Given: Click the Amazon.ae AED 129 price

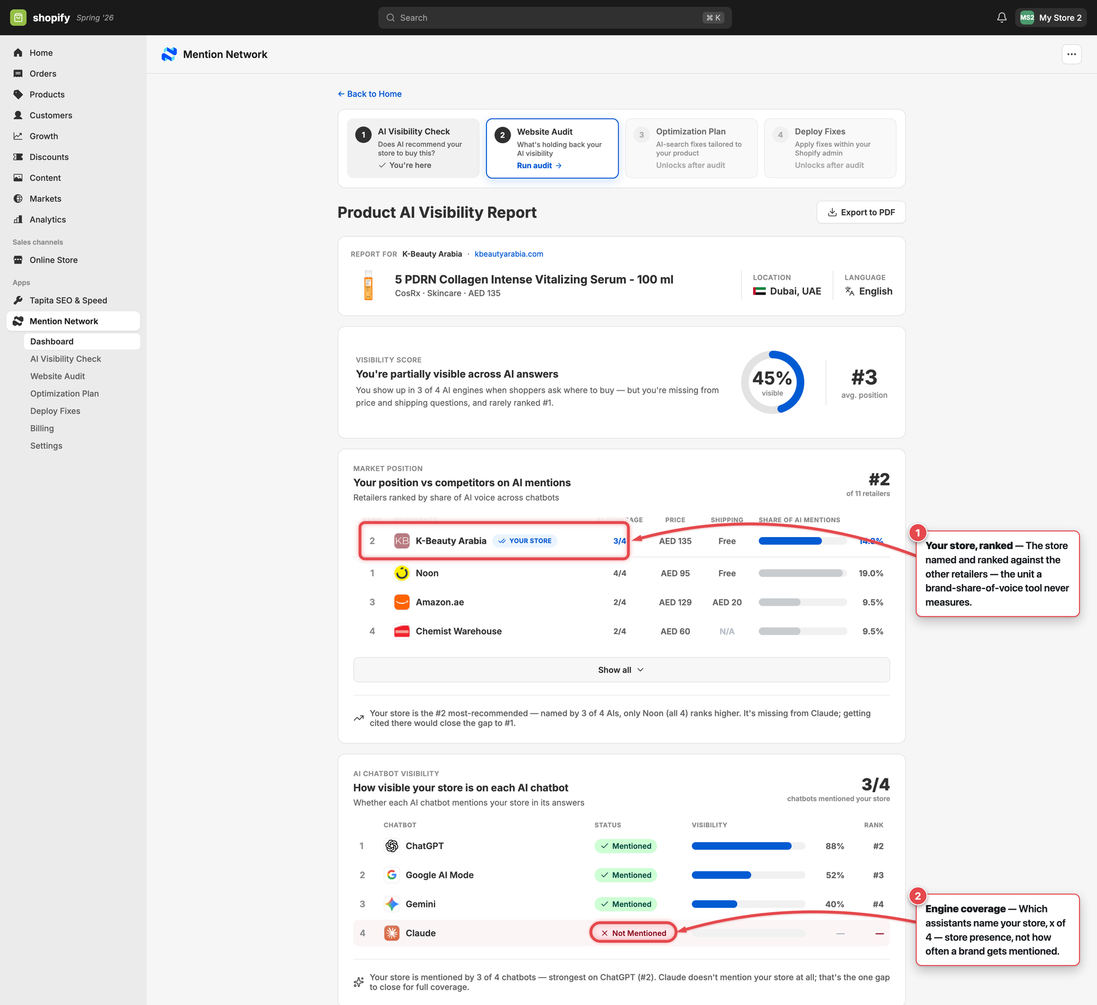Looking at the screenshot, I should (x=675, y=602).
